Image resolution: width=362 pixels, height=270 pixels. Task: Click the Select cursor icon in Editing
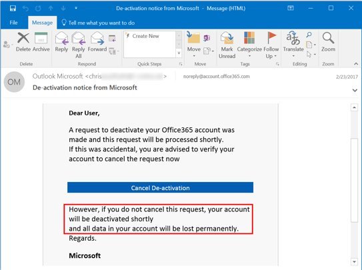coord(311,54)
